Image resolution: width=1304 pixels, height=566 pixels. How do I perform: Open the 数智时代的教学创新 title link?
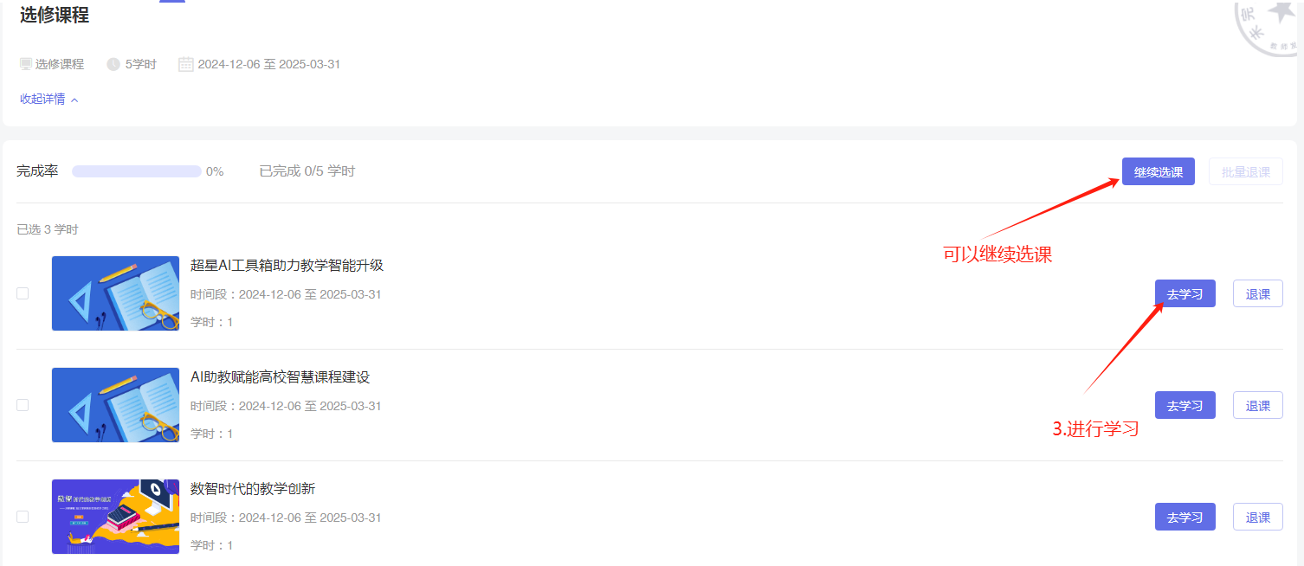tap(253, 489)
